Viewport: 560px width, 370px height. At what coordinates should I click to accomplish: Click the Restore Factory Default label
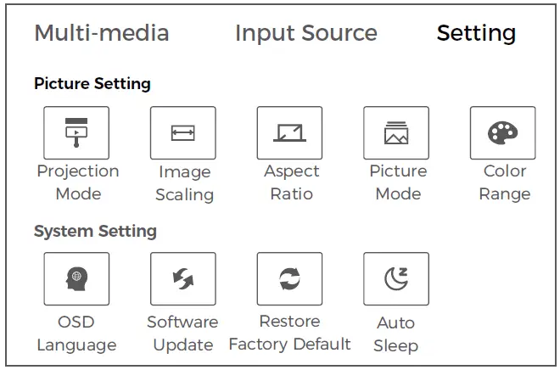pos(289,333)
